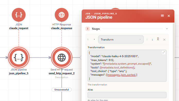Remove the Transform step
The width and height of the screenshot is (179, 101).
(164, 39)
